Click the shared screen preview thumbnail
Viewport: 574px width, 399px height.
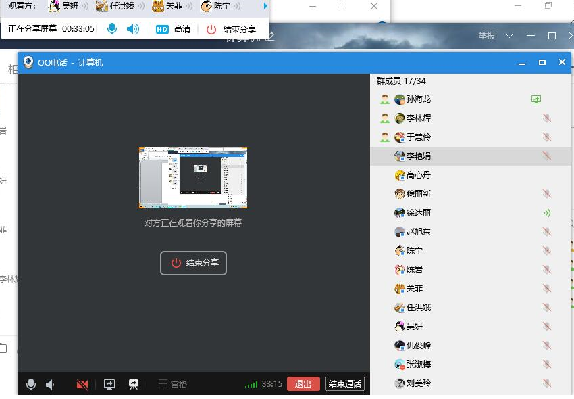click(193, 178)
